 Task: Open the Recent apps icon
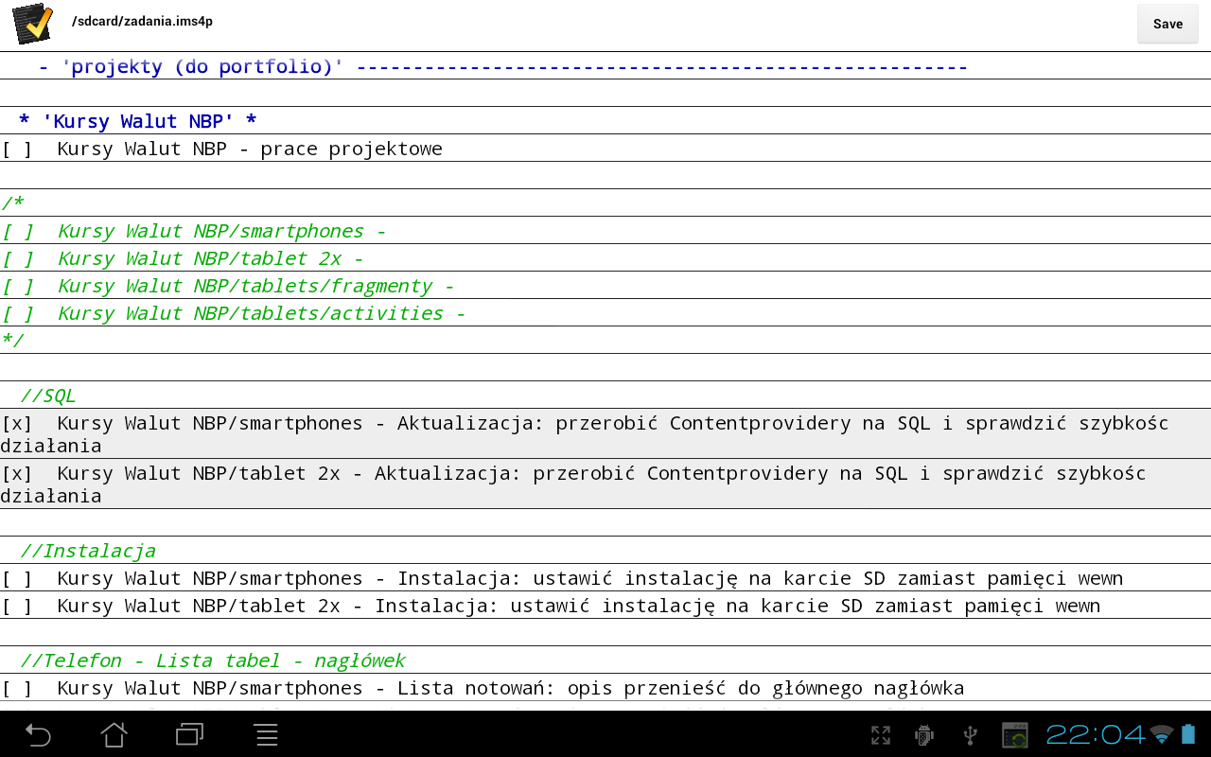point(190,734)
